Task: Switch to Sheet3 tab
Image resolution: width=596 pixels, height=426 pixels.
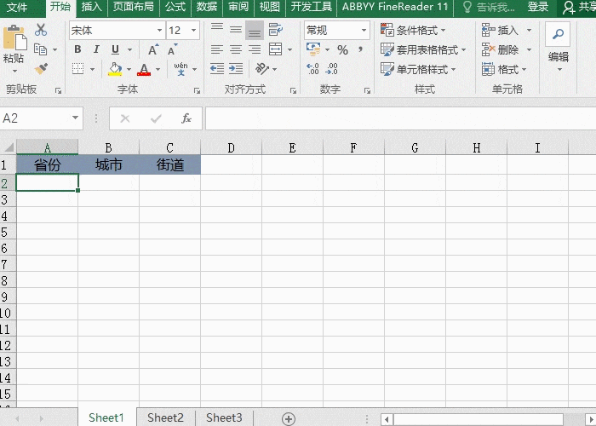Action: coord(224,417)
